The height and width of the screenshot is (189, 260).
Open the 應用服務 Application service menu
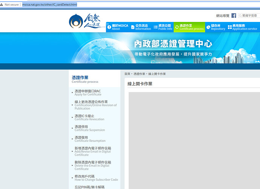[x=243, y=27]
